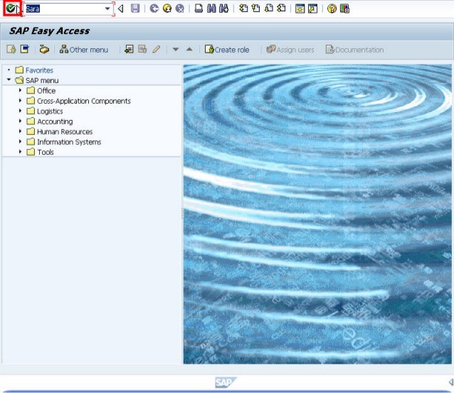Open the Customize Local Layout icon
This screenshot has width=454, height=393.
(x=344, y=9)
